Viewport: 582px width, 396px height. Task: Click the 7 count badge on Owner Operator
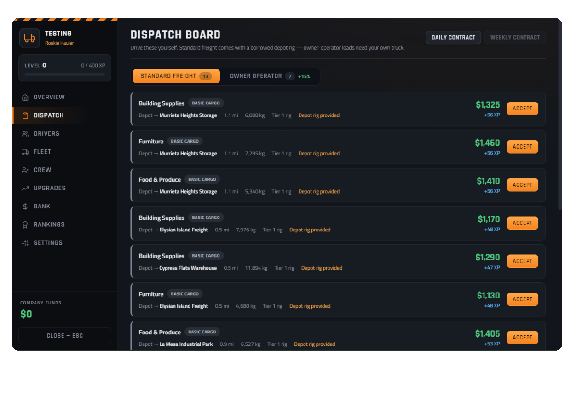(x=289, y=76)
